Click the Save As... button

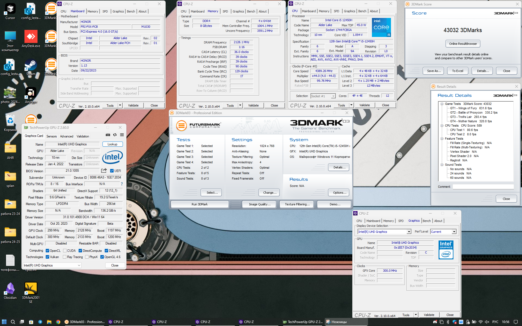pyautogui.click(x=433, y=71)
